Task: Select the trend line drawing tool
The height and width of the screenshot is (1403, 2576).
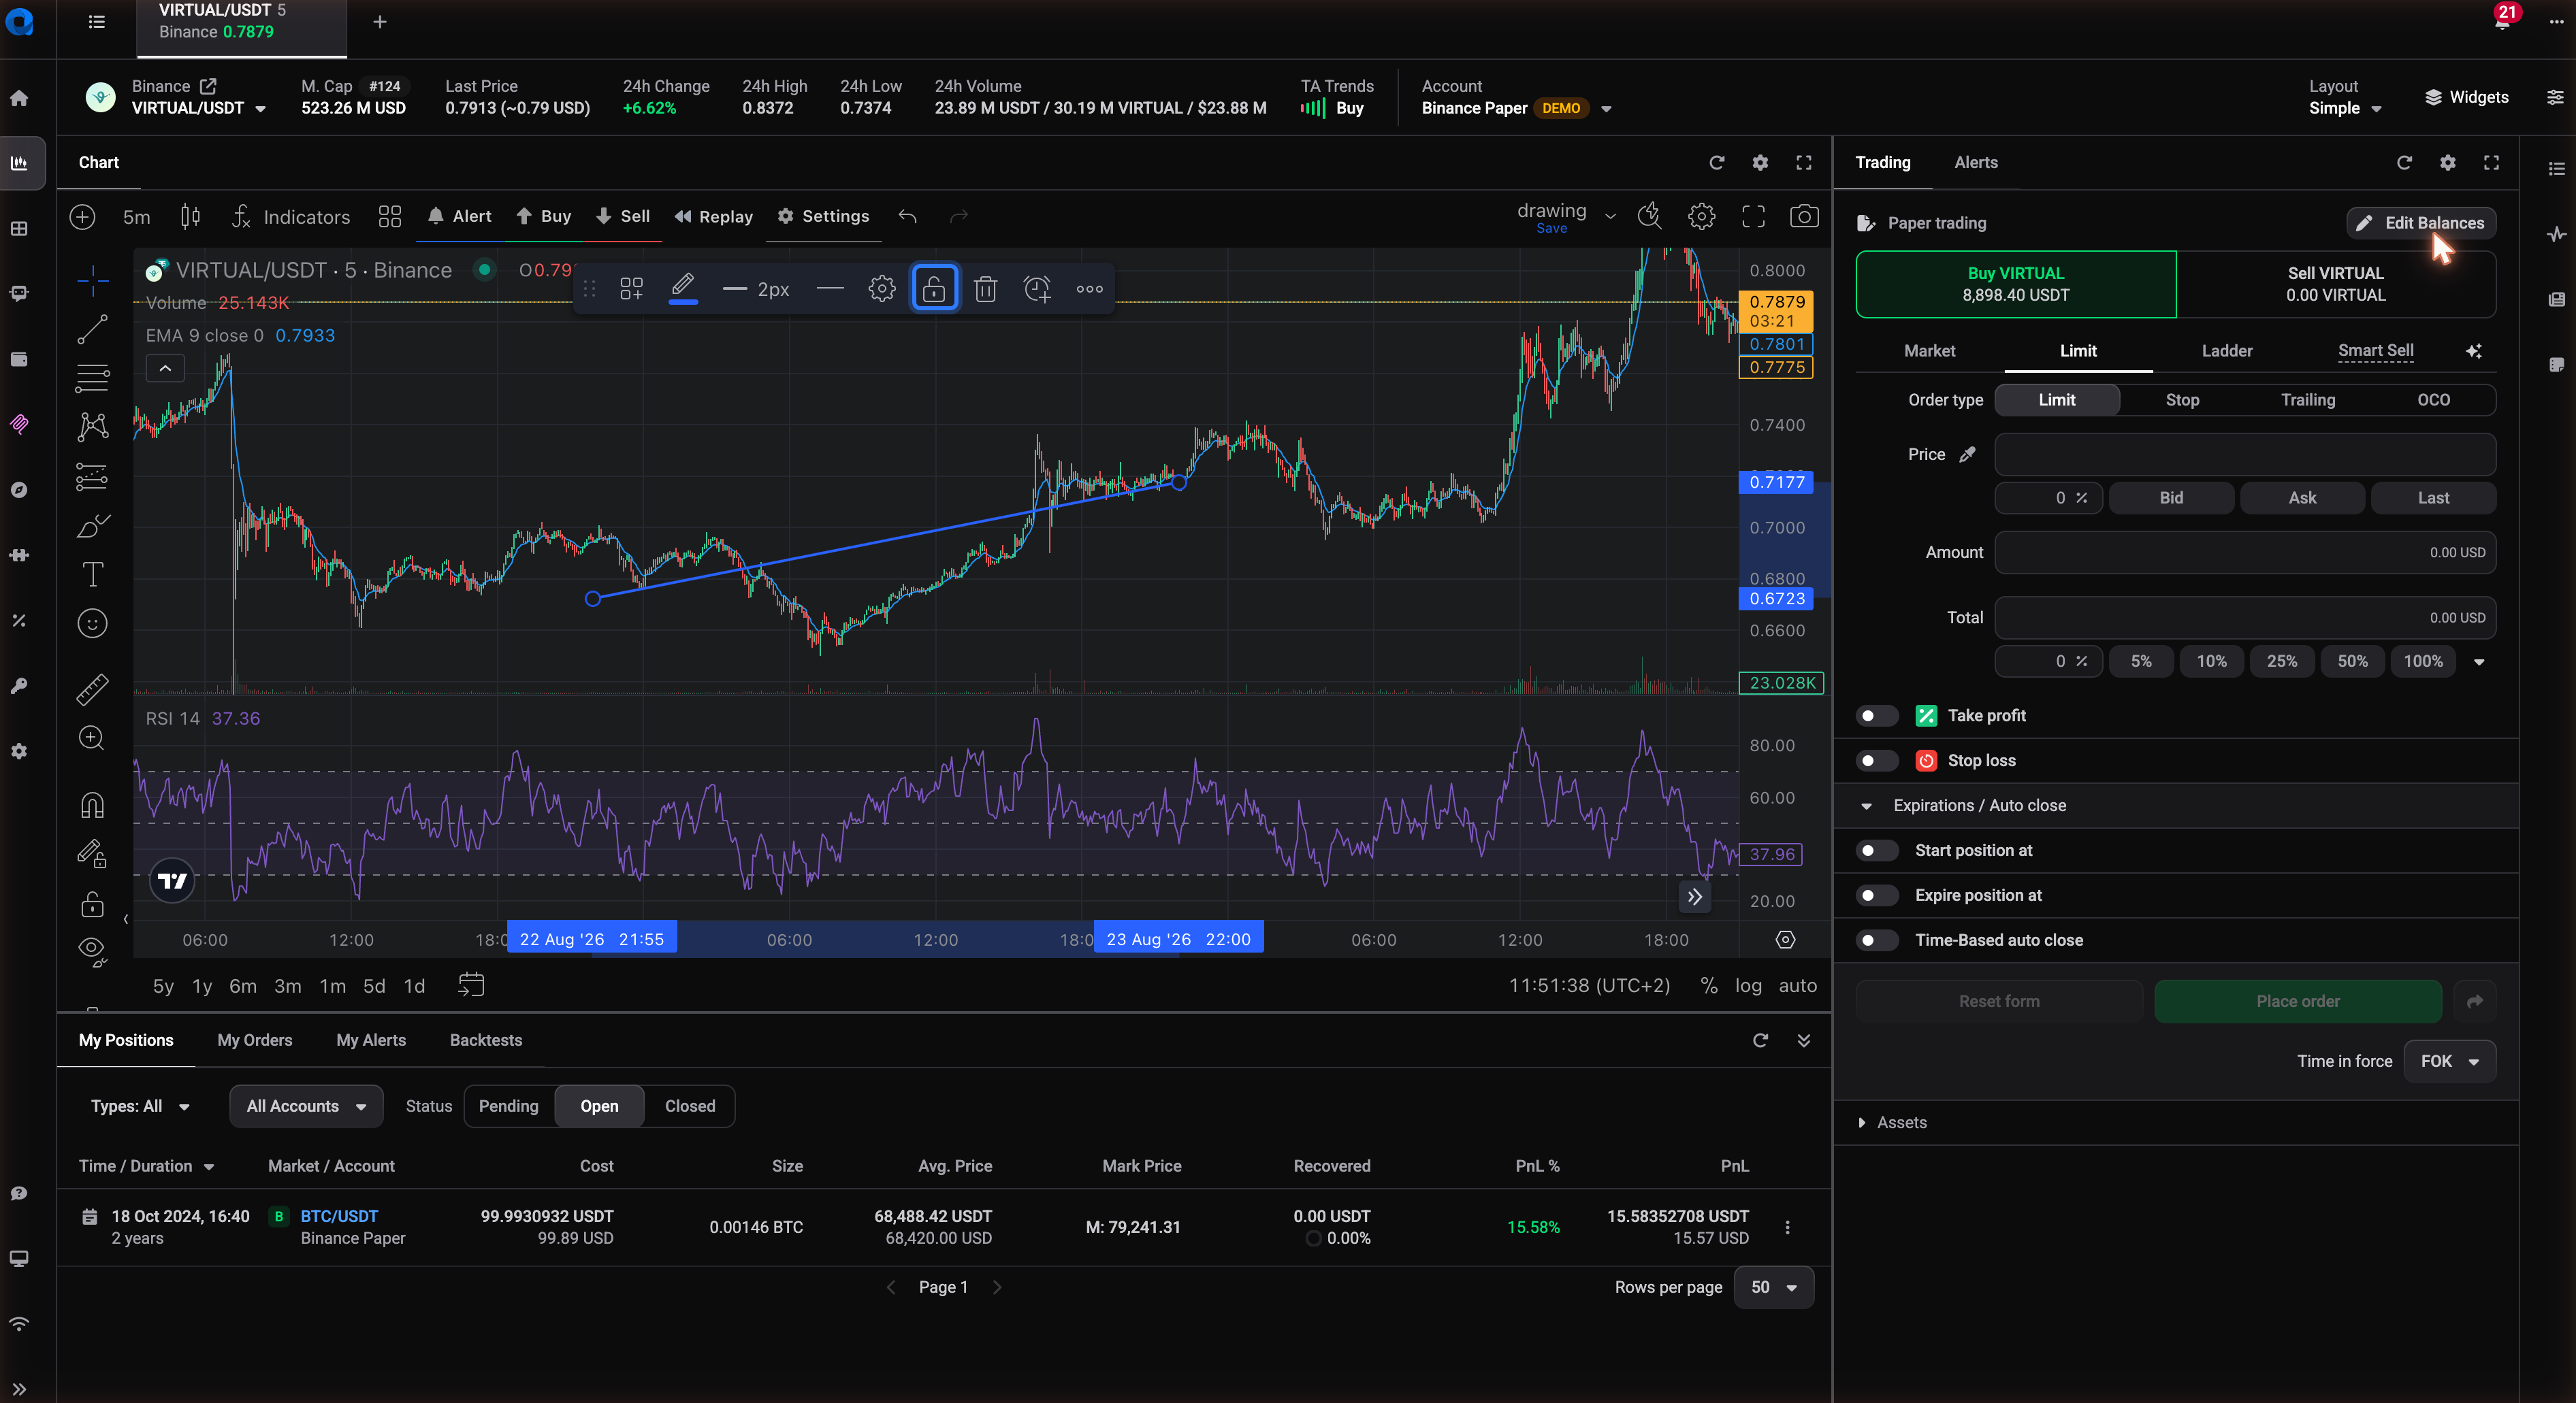Action: point(92,330)
